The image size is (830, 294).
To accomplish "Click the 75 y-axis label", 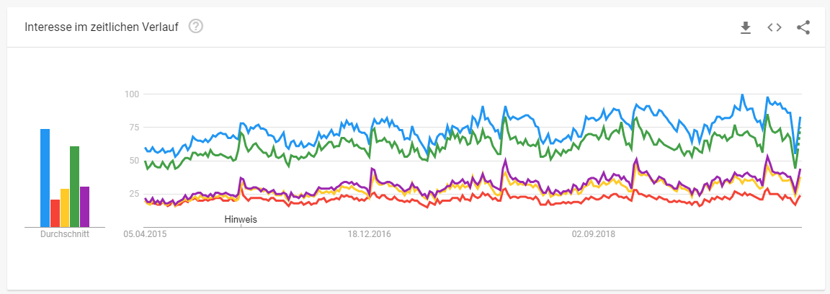I will click(133, 128).
